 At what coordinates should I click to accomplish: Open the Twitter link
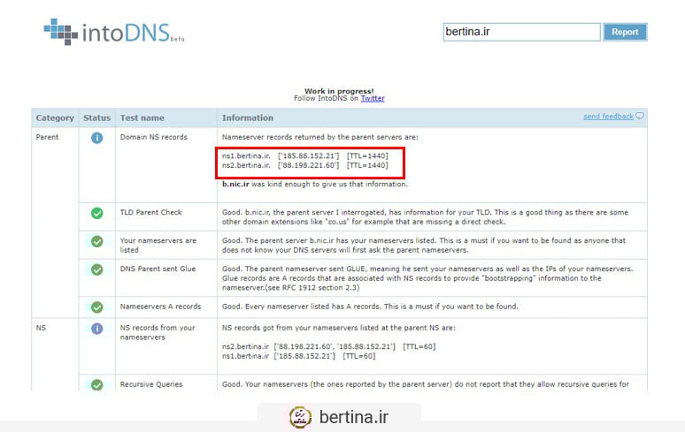click(x=372, y=98)
